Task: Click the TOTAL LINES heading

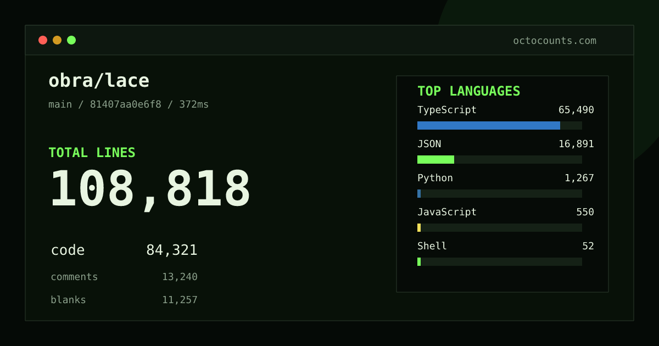Action: 92,153
